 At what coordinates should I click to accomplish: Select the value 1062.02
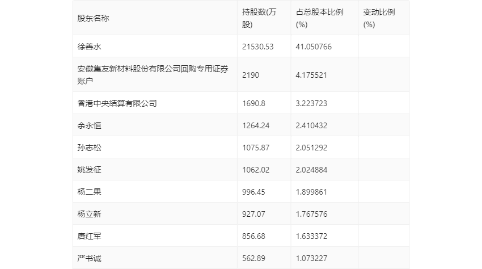256,170
